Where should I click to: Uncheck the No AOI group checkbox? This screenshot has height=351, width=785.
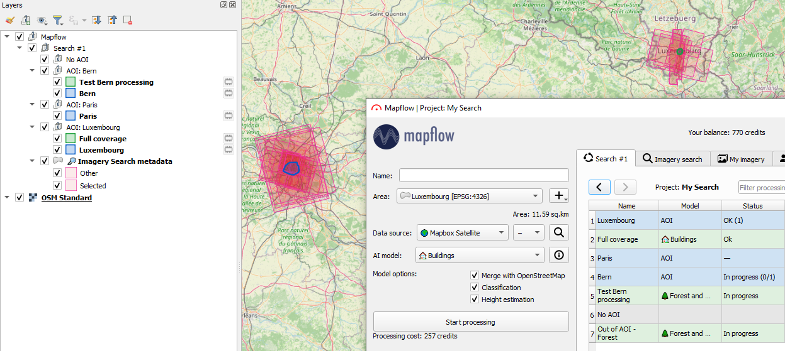point(45,60)
